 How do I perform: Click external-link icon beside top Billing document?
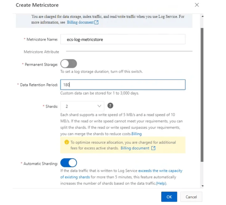96,22
